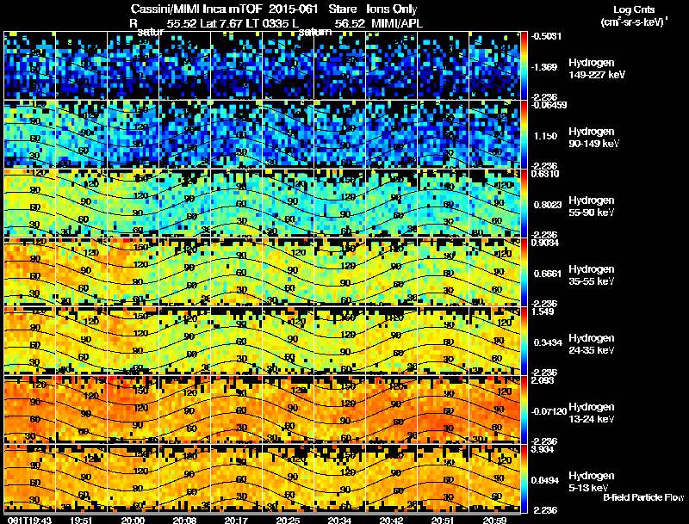The height and width of the screenshot is (524, 689).
Task: Click the '0.3434' colorbar midpoint value
Action: pyautogui.click(x=548, y=342)
